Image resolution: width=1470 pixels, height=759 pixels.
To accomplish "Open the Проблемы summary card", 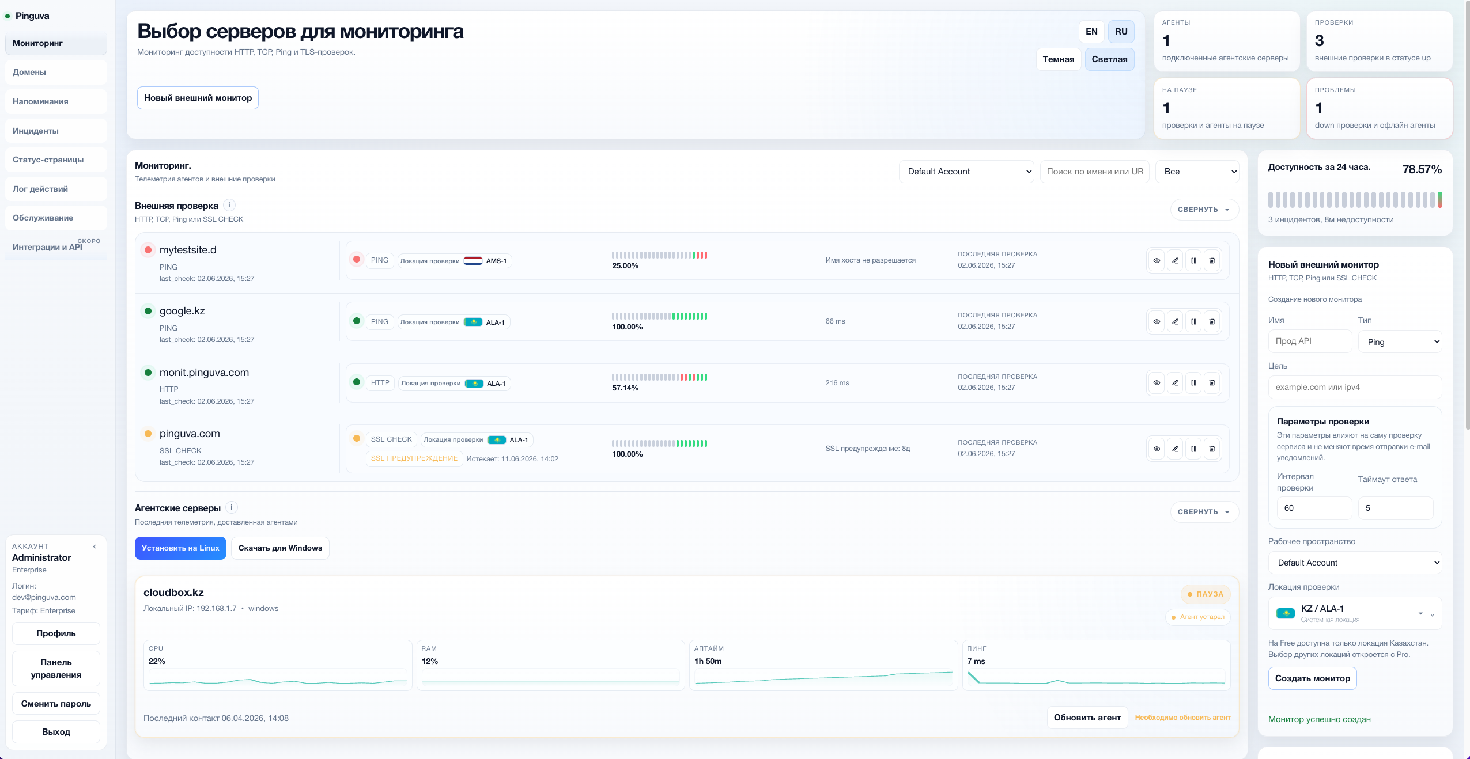I will pos(1379,108).
